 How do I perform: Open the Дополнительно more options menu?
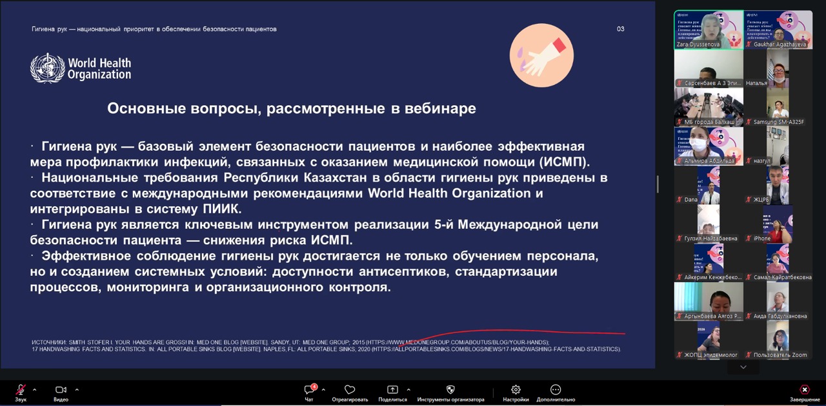pyautogui.click(x=555, y=390)
